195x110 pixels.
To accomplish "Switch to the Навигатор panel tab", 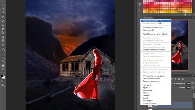I will point(148,18).
